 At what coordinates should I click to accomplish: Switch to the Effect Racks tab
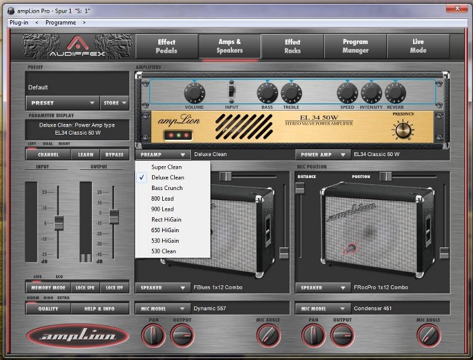(293, 46)
